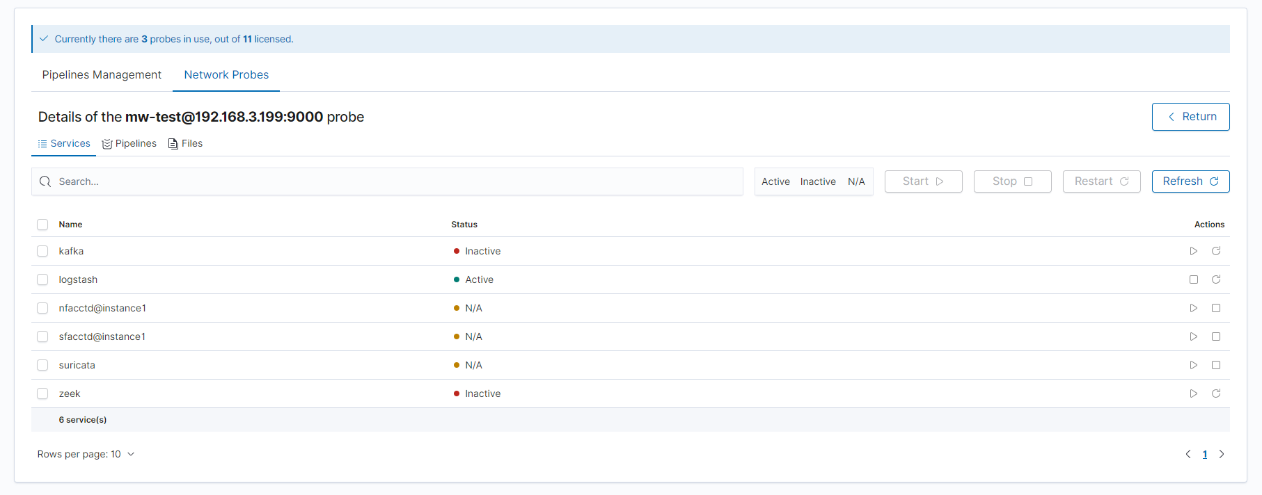Check the kafka row checkbox
Viewport: 1262px width, 495px height.
coord(42,251)
